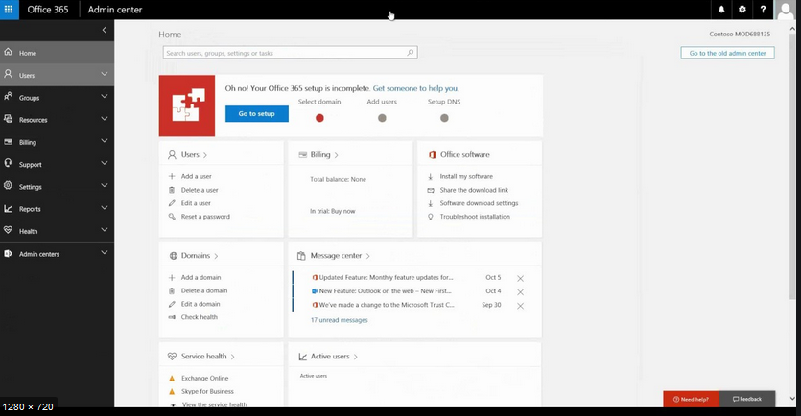This screenshot has width=801, height=416.
Task: Click Get someone to help you link
Action: pos(415,88)
